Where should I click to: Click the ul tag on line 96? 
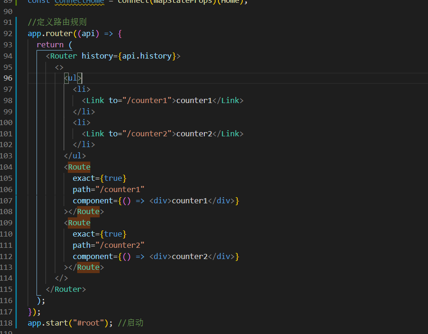[x=72, y=78]
